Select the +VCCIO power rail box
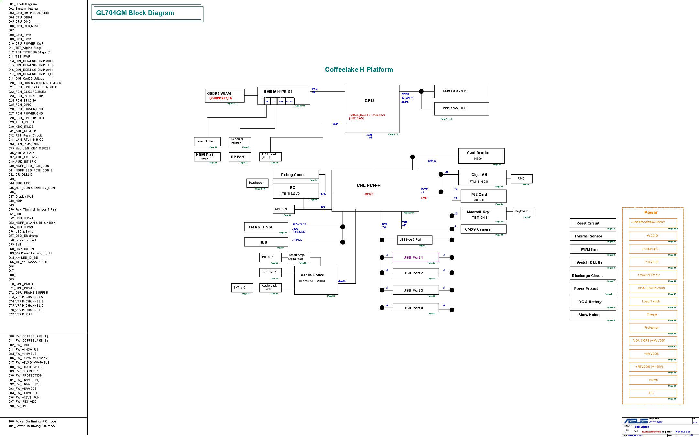Viewport: 699px width, 437px height. pyautogui.click(x=652, y=236)
